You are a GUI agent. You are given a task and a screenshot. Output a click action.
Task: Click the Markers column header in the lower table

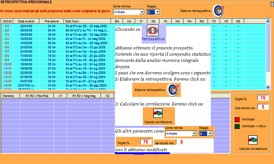click(x=11, y=96)
